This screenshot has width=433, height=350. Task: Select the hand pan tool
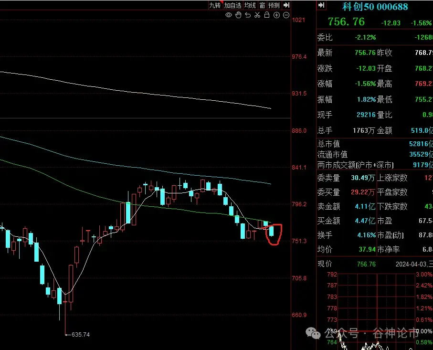click(x=238, y=15)
